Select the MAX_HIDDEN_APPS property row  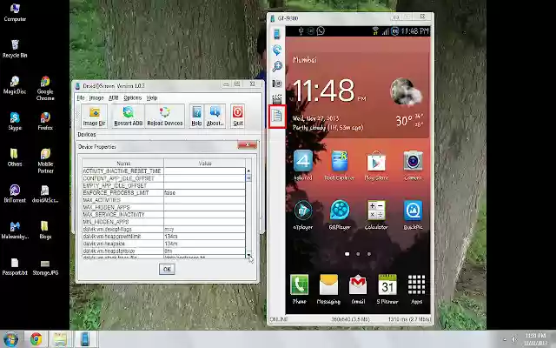click(164, 207)
